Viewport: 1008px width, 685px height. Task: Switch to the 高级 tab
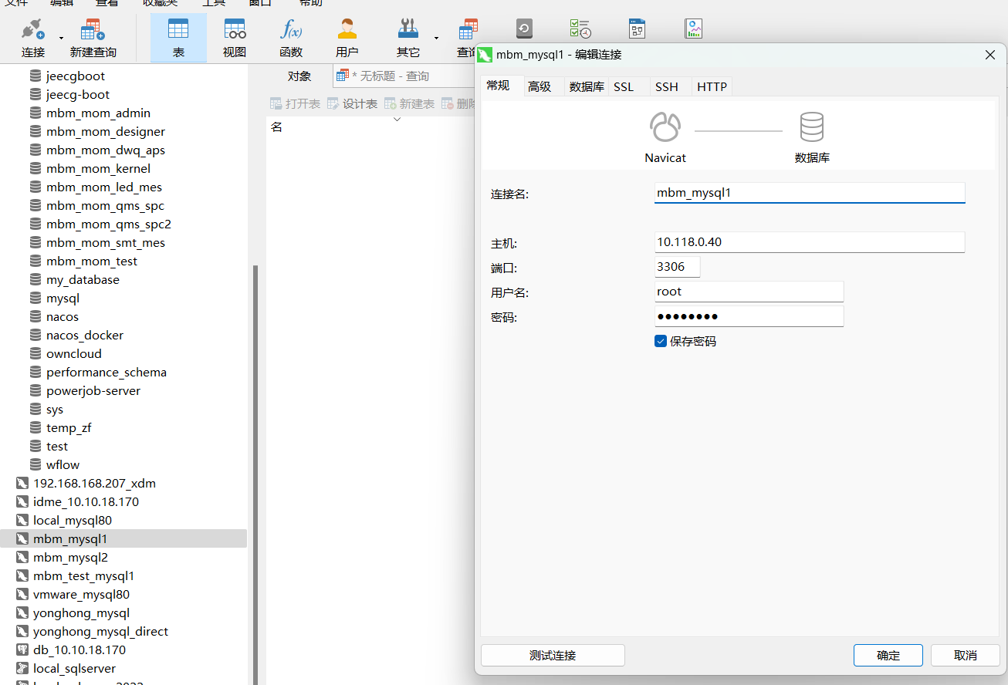(x=540, y=86)
